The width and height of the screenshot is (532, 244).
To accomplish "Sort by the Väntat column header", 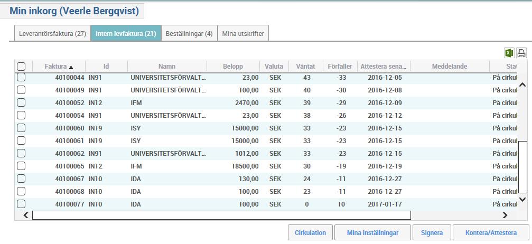I will (x=306, y=66).
